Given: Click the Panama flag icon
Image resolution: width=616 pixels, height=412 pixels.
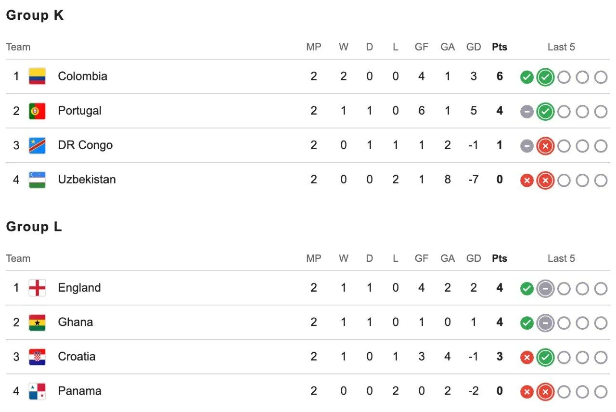Looking at the screenshot, I should pyautogui.click(x=37, y=391).
